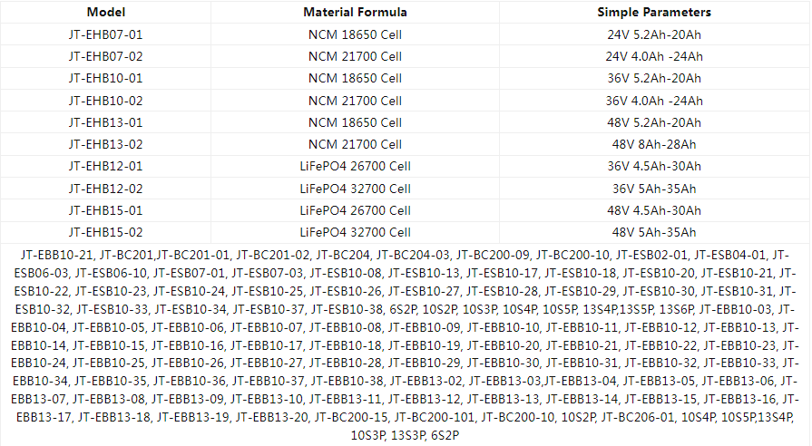Viewport: 812px width, 446px height.
Task: Select the JT-EHB07-01 model cell
Action: [105, 34]
